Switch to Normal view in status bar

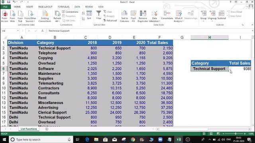(204, 134)
